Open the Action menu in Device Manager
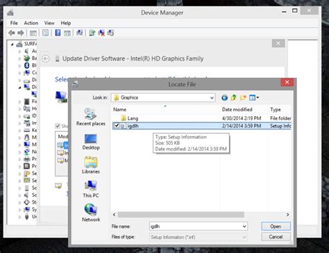 (x=31, y=23)
